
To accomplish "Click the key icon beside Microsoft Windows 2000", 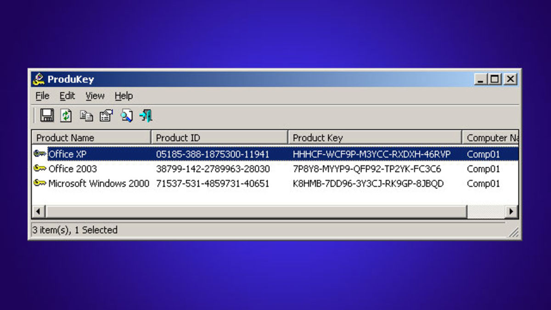I will click(40, 183).
